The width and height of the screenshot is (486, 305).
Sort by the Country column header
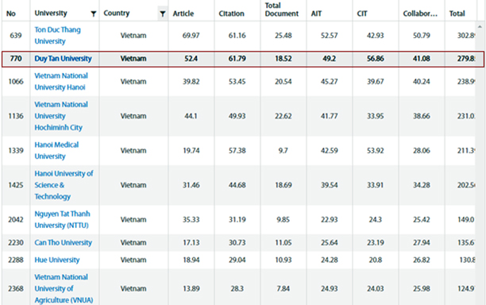(x=116, y=14)
